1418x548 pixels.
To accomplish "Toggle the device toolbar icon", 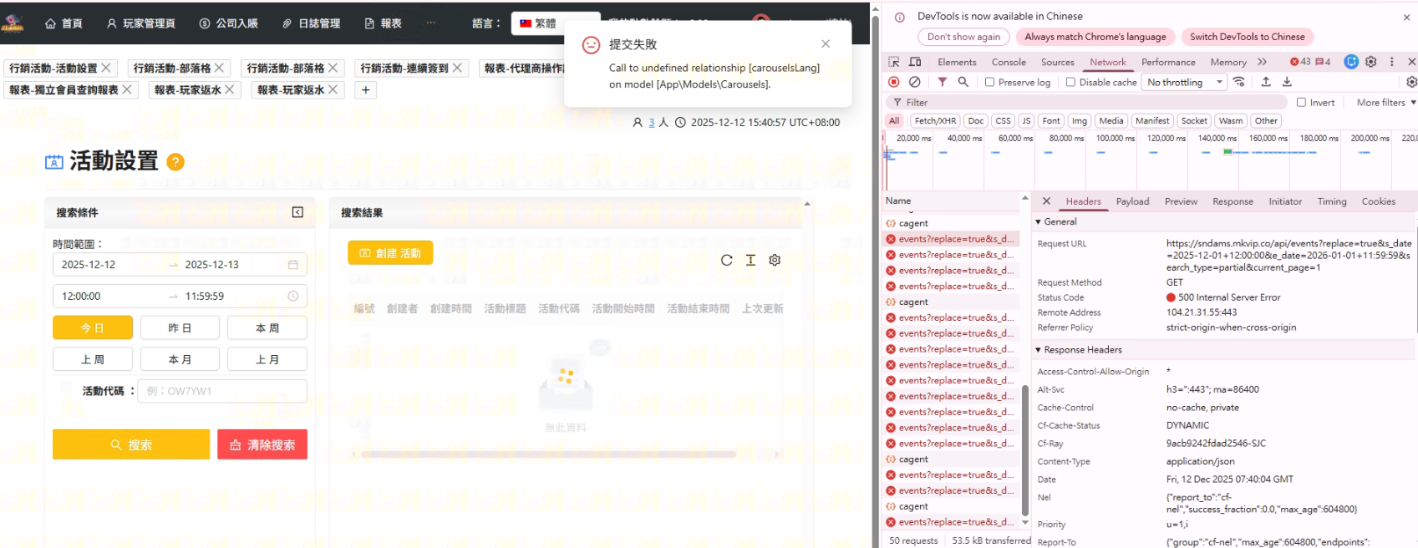I will point(915,62).
